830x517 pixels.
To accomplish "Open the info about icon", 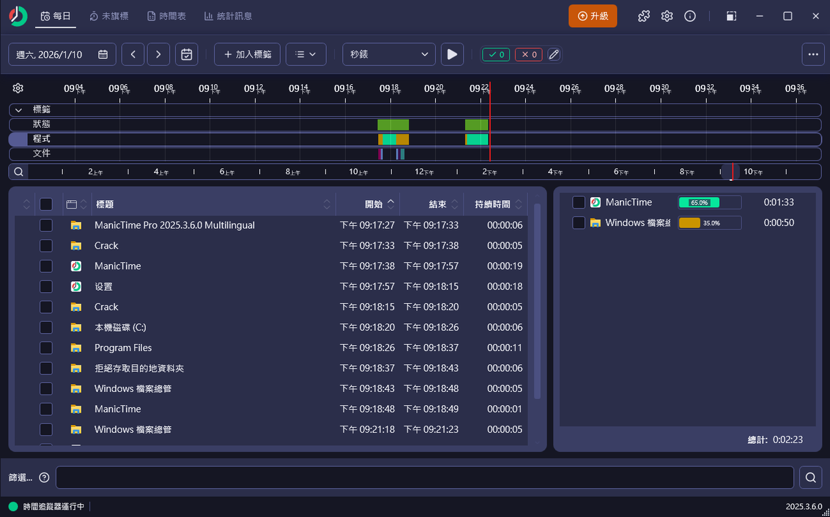I will (x=690, y=16).
